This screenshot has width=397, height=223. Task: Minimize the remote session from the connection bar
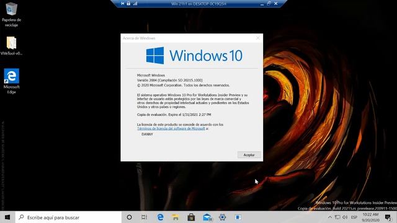(x=262, y=4)
